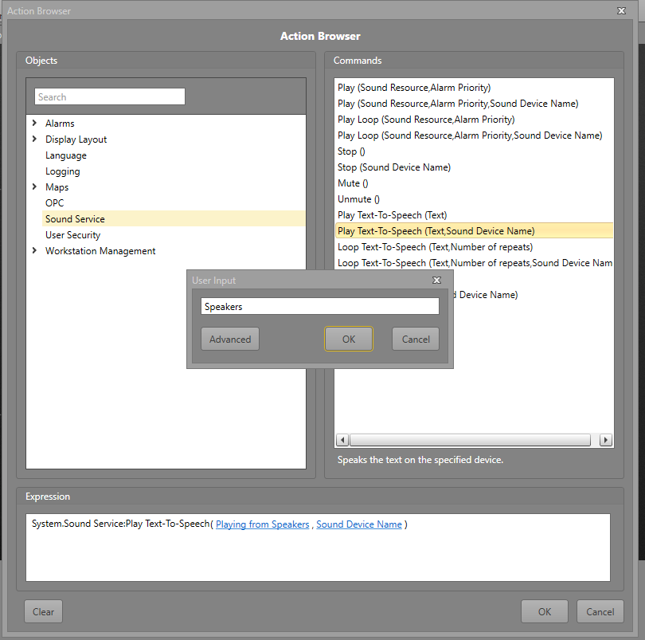
Task: Click the Clear expression button
Action: (44, 611)
